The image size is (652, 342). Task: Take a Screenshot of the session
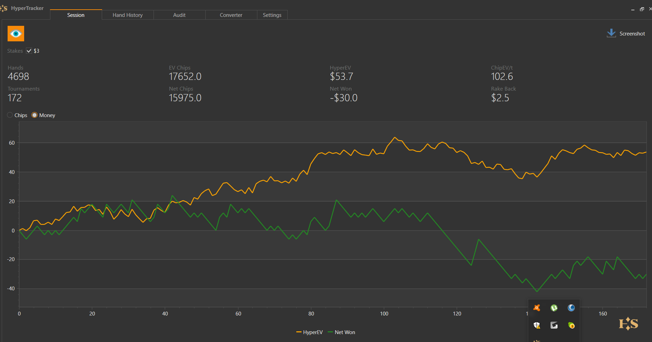pos(626,33)
